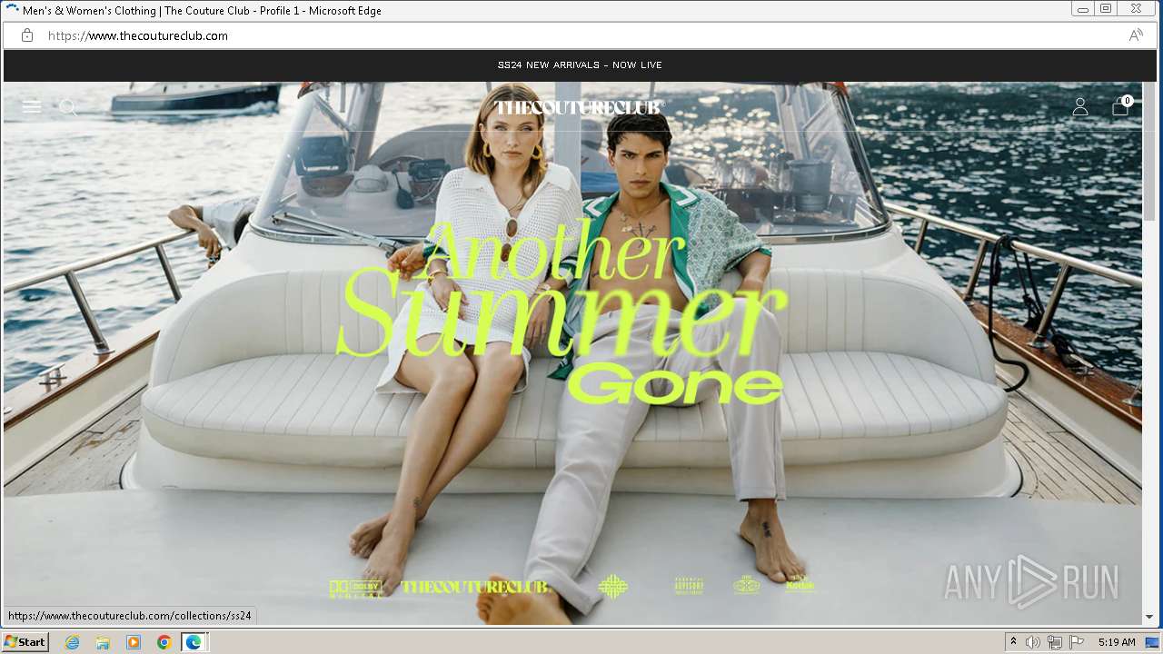The height and width of the screenshot is (654, 1163).
Task: Launch Google Chrome from taskbar
Action: click(164, 642)
